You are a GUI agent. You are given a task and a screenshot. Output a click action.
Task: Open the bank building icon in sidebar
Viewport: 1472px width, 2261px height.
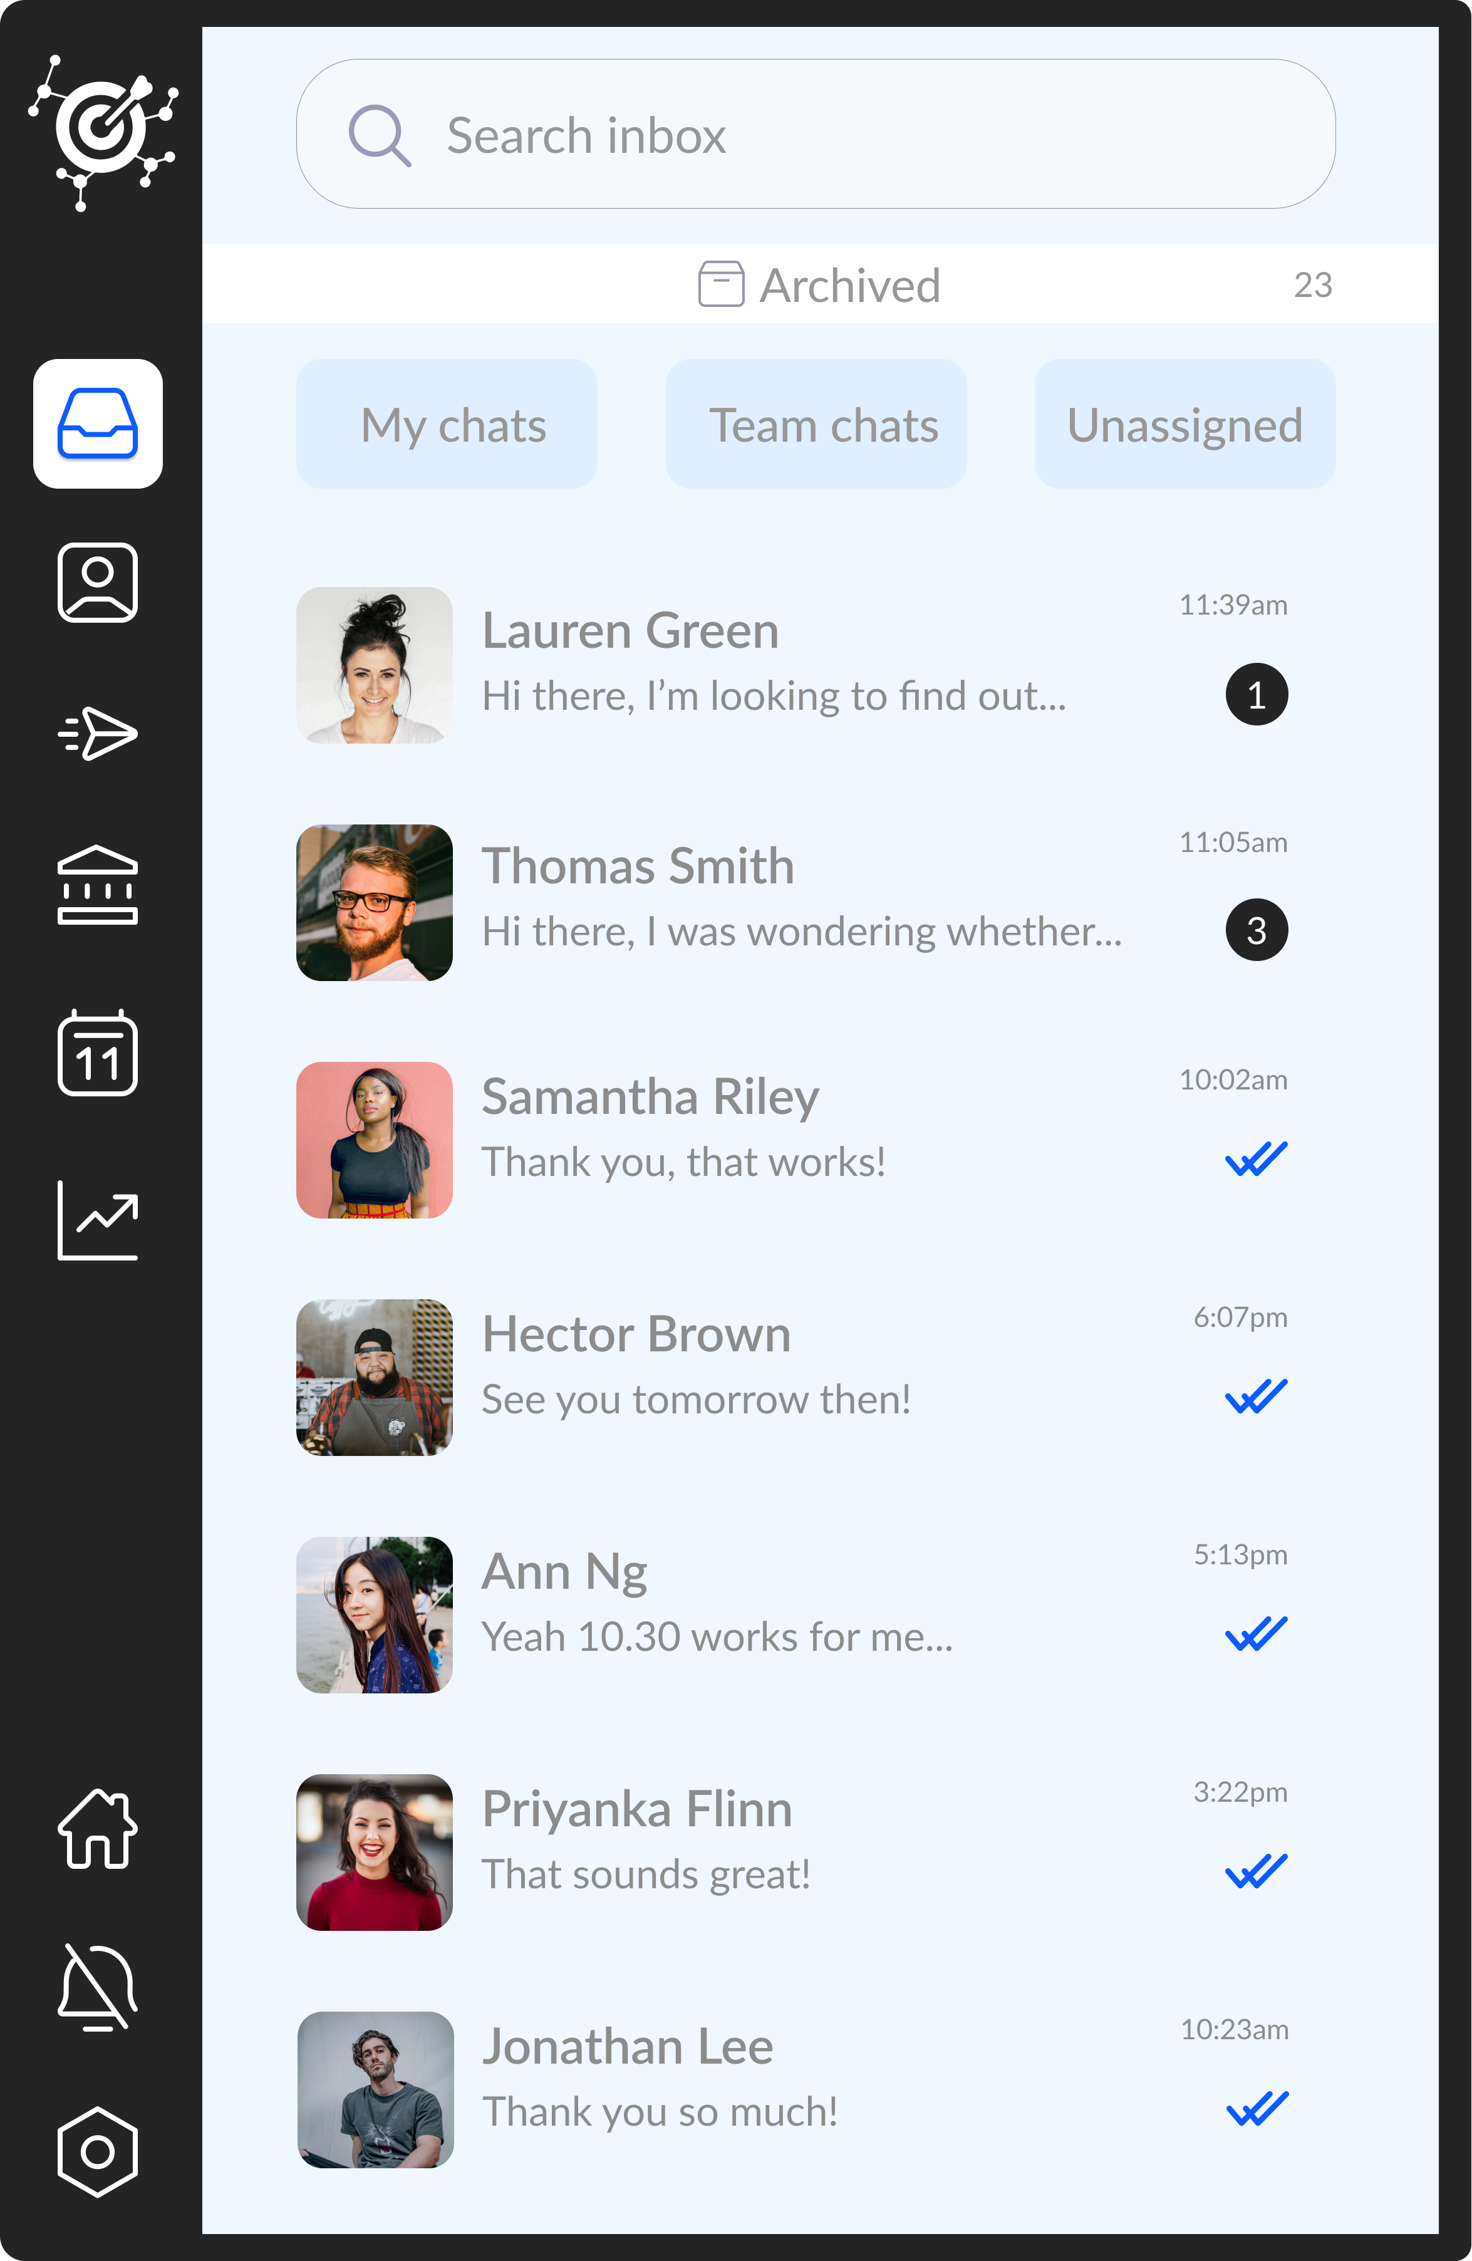[x=98, y=885]
